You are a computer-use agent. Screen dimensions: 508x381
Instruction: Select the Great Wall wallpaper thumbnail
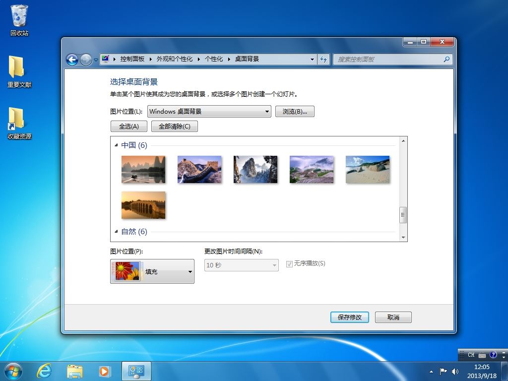(199, 170)
